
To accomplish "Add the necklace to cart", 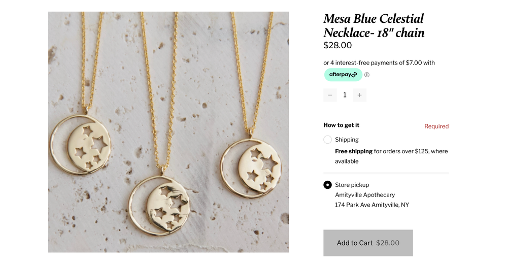I will click(x=368, y=243).
